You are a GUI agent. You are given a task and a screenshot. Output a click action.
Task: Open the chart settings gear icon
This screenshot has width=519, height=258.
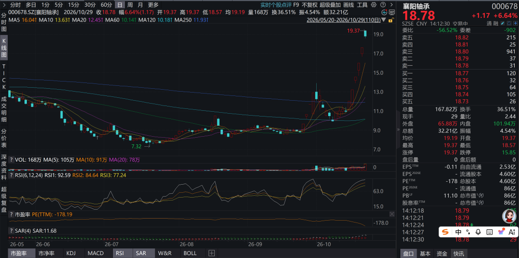(374, 5)
